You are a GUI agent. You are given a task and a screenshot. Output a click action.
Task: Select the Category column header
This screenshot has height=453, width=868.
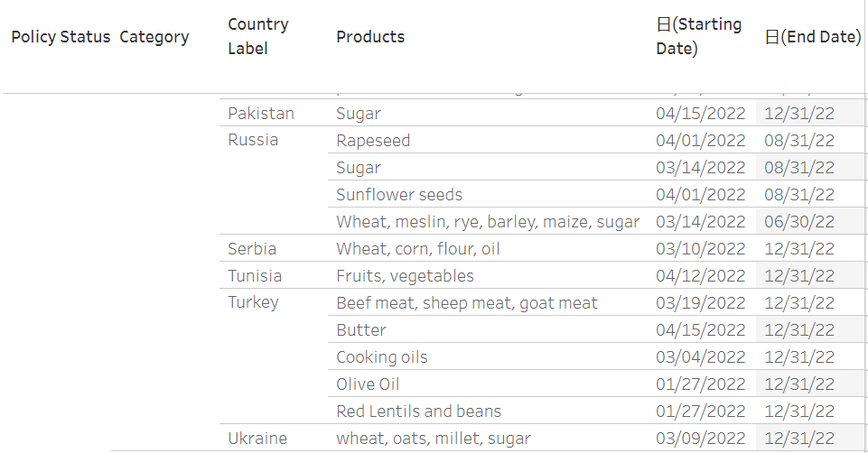click(x=154, y=37)
